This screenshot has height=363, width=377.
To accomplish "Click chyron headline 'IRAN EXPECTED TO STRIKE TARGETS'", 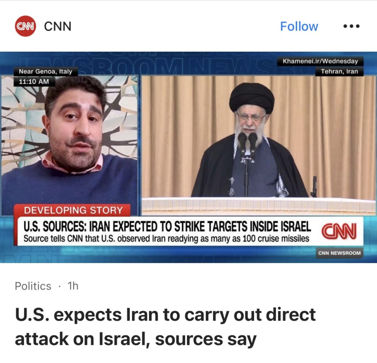I will (199, 227).
